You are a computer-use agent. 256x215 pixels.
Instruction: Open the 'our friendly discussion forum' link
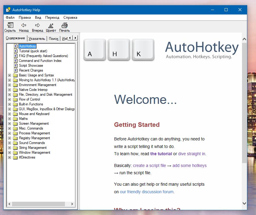coord(146,192)
